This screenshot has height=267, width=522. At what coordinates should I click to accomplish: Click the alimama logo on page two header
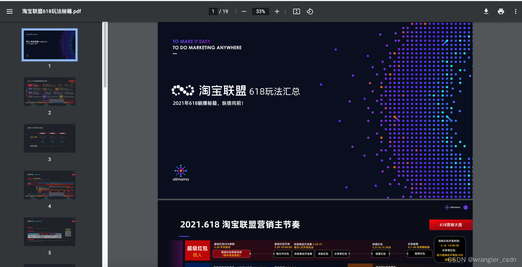pyautogui.click(x=452, y=207)
